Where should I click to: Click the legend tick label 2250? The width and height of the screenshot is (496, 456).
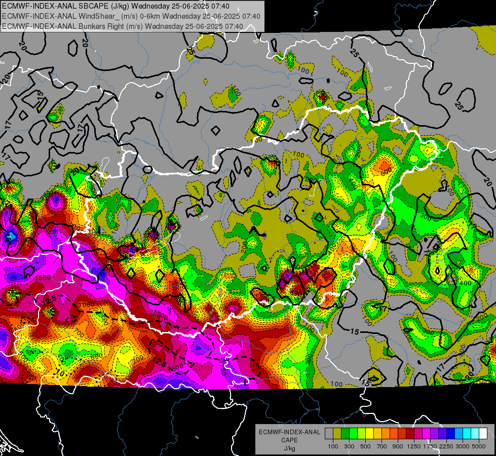click(446, 446)
